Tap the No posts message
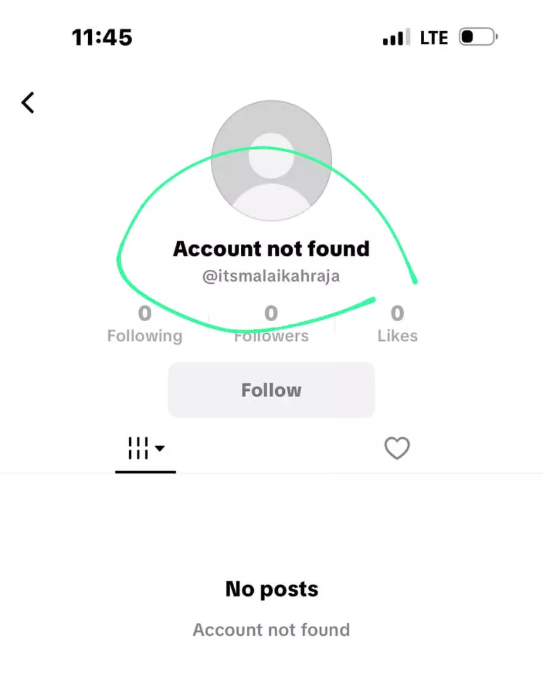This screenshot has height=684, width=543. [x=271, y=589]
